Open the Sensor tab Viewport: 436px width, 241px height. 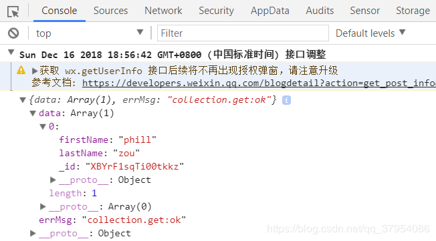(365, 11)
